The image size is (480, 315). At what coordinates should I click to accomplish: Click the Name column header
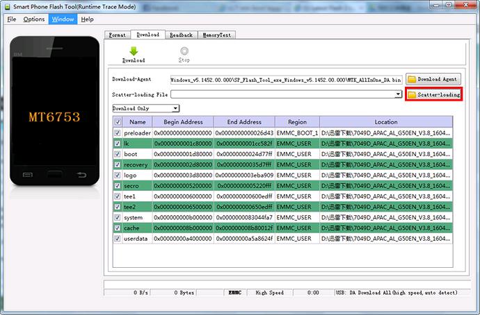click(x=138, y=122)
